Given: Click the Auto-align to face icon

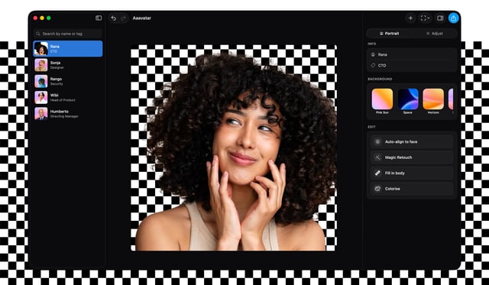Looking at the screenshot, I should click(x=377, y=142).
